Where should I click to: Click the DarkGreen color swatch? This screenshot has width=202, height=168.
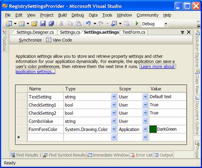153,129
